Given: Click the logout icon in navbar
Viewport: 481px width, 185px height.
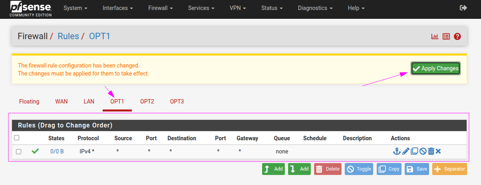Looking at the screenshot, I should click(x=463, y=8).
